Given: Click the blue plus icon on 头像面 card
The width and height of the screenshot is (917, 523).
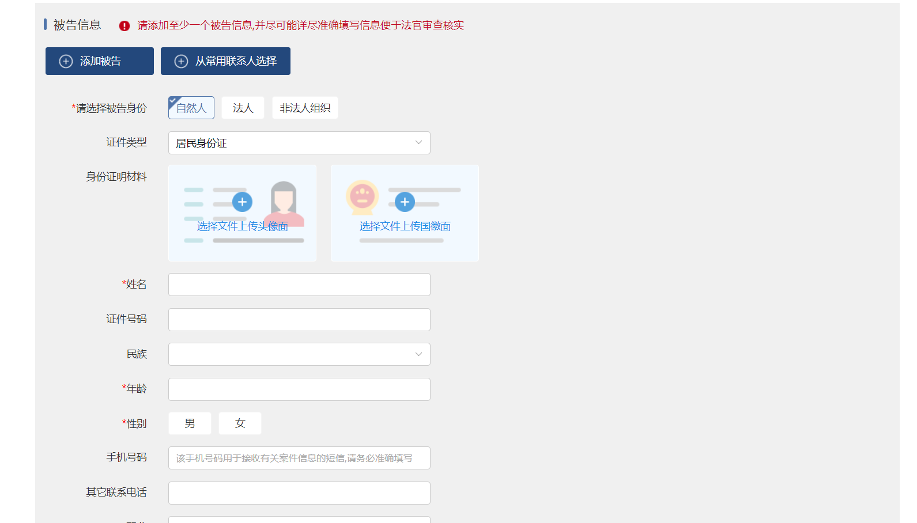Looking at the screenshot, I should click(x=242, y=202).
